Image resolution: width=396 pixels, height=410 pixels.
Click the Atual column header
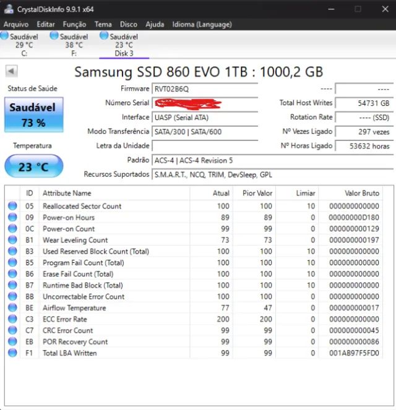(212, 193)
